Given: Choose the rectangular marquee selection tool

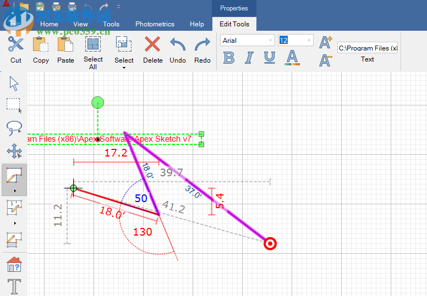Looking at the screenshot, I should point(14,105).
